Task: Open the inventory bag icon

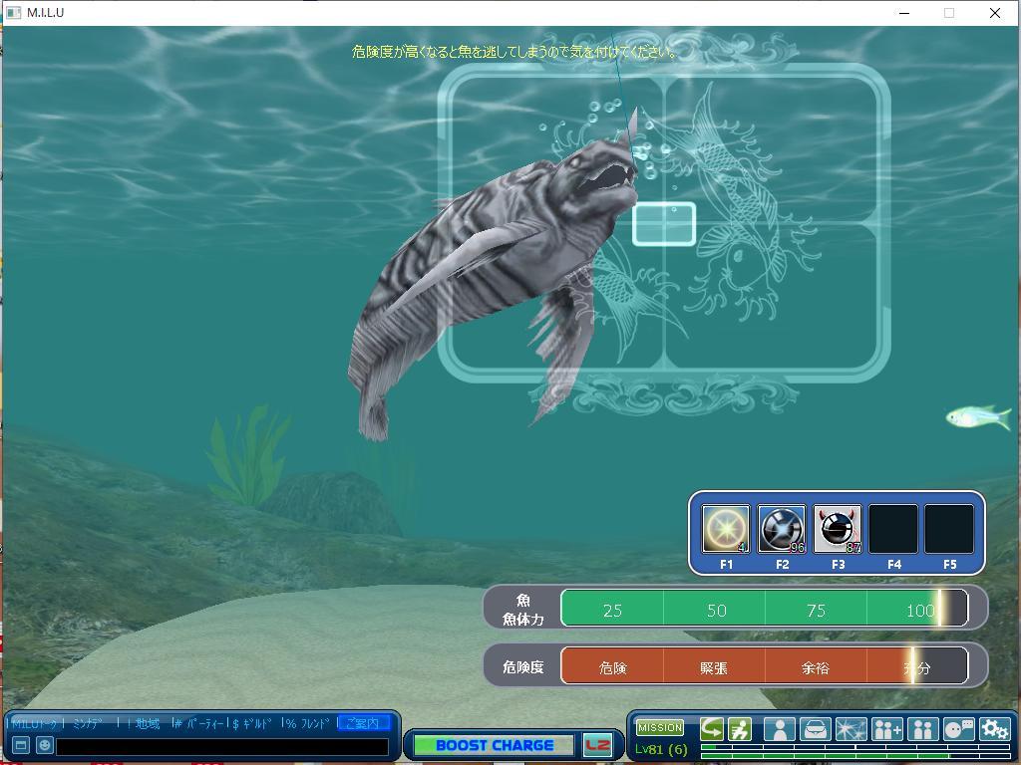Action: coord(815,729)
